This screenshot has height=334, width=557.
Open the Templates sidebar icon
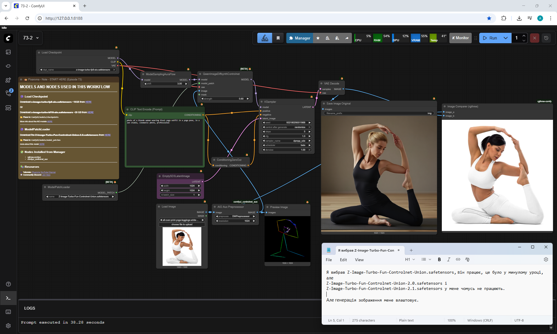(x=8, y=108)
